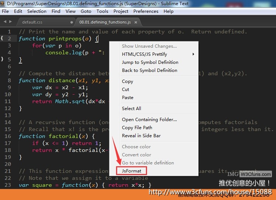Click 'var dx' declaration on line 9
This screenshot has height=200, width=276.
(x=42, y=87)
